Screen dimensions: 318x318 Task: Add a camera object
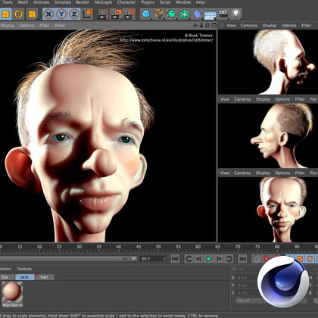coord(223,14)
